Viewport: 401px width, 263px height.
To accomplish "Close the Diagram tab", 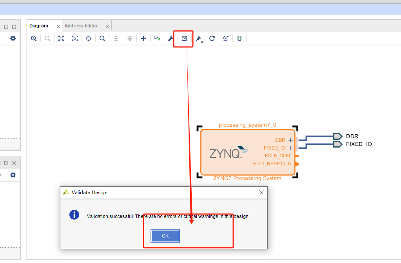I will point(58,27).
